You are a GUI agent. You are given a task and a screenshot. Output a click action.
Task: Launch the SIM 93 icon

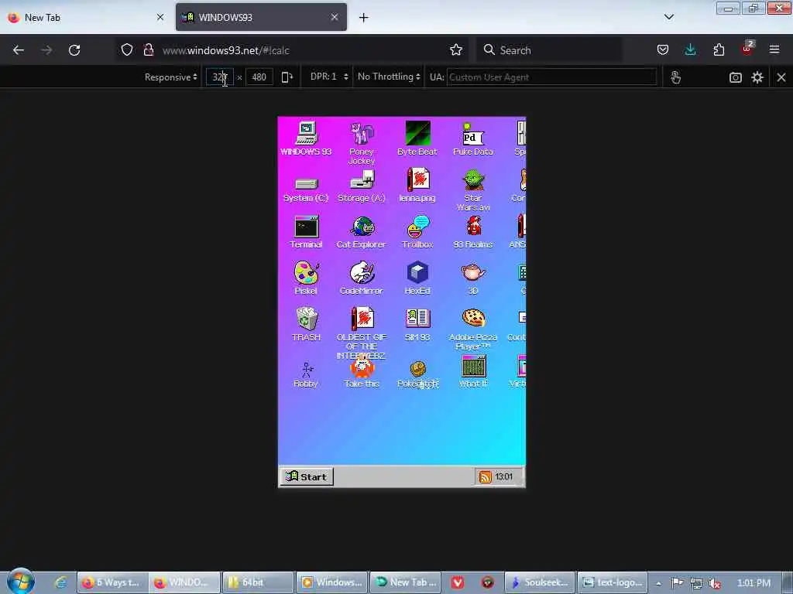click(417, 324)
